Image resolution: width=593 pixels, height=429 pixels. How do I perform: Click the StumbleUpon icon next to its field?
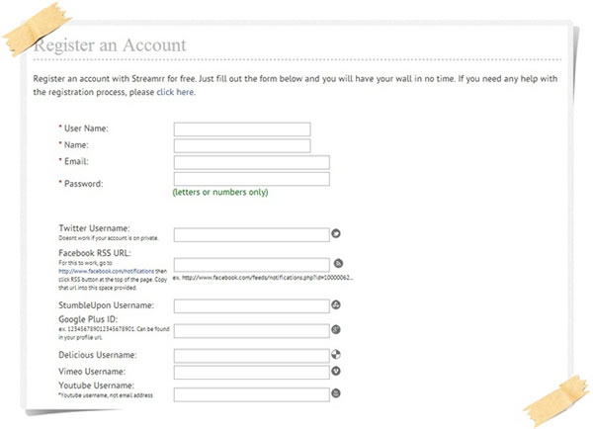pyautogui.click(x=336, y=304)
